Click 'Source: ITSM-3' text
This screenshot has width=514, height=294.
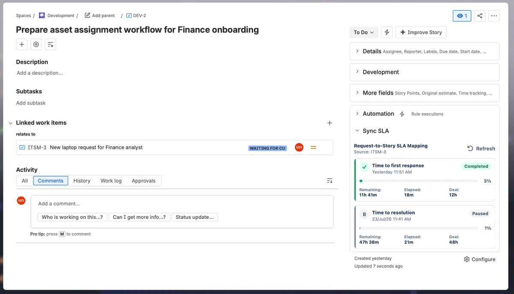[370, 152]
